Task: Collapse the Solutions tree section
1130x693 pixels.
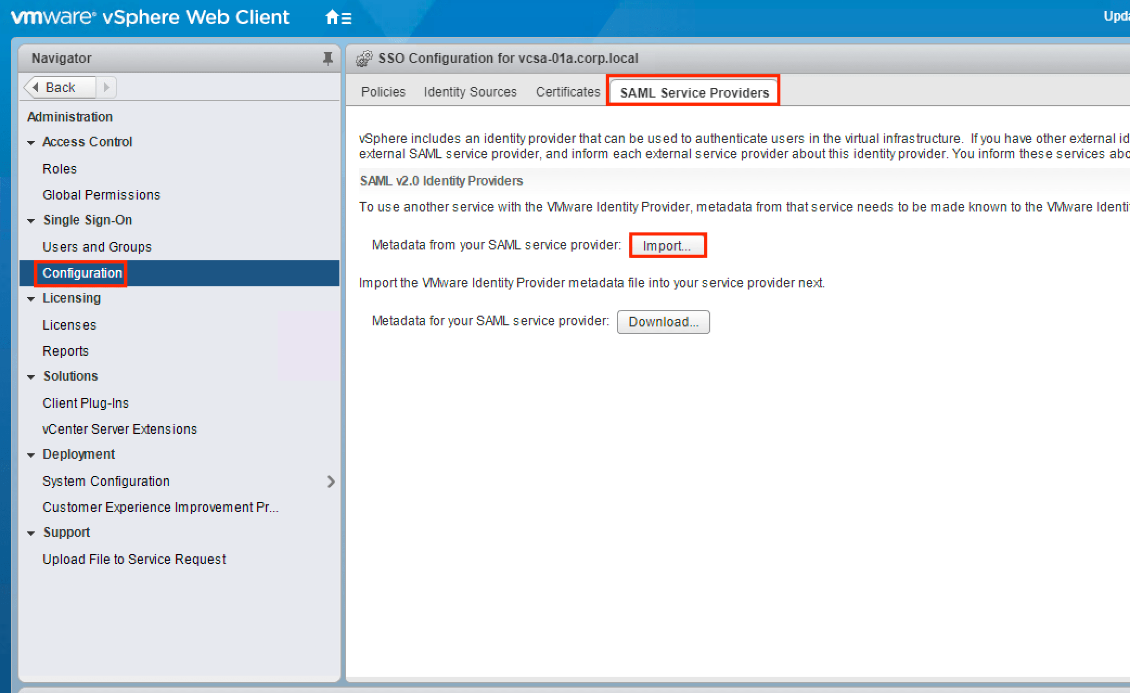Action: [31, 377]
